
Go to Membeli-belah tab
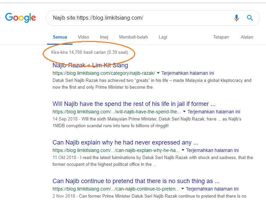pyautogui.click(x=133, y=37)
